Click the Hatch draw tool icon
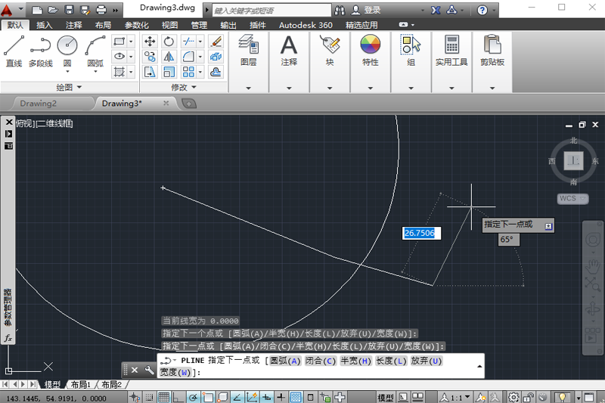 click(119, 72)
